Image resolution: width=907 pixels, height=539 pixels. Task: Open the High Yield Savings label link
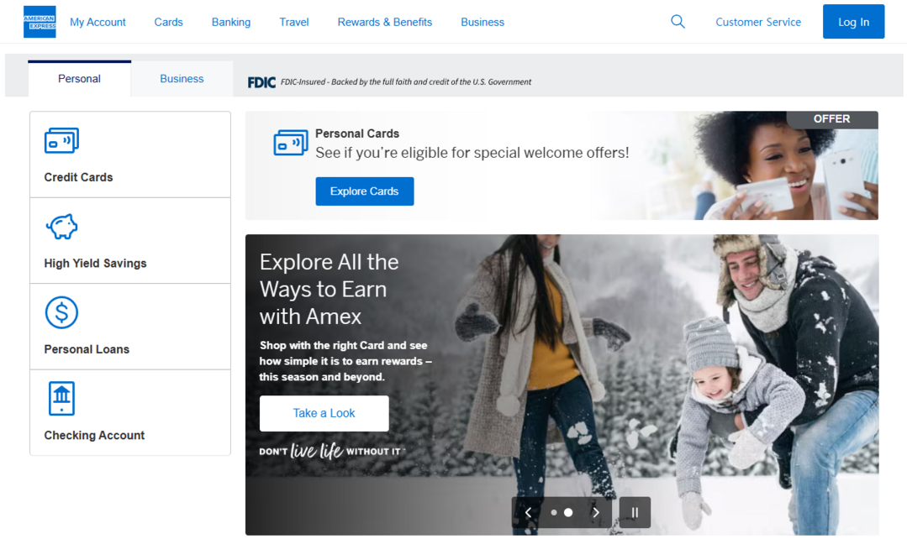click(95, 264)
